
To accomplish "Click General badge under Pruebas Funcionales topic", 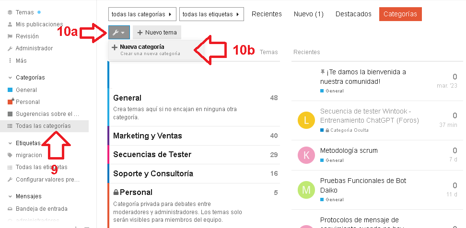I will click(x=332, y=199).
